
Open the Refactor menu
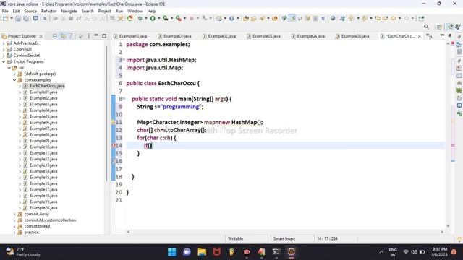pos(48,11)
